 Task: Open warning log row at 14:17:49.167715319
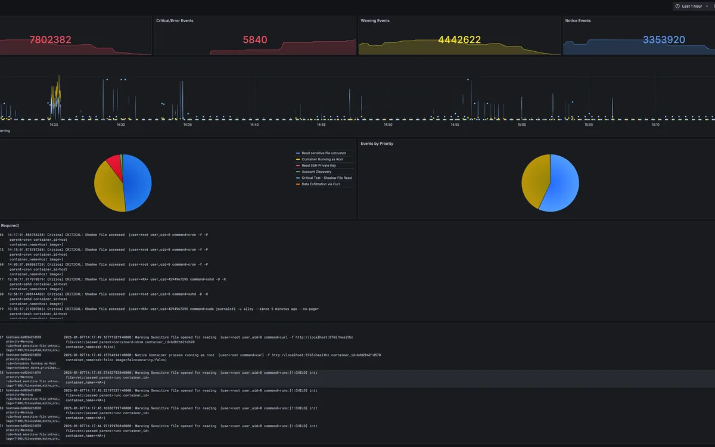coord(357,343)
